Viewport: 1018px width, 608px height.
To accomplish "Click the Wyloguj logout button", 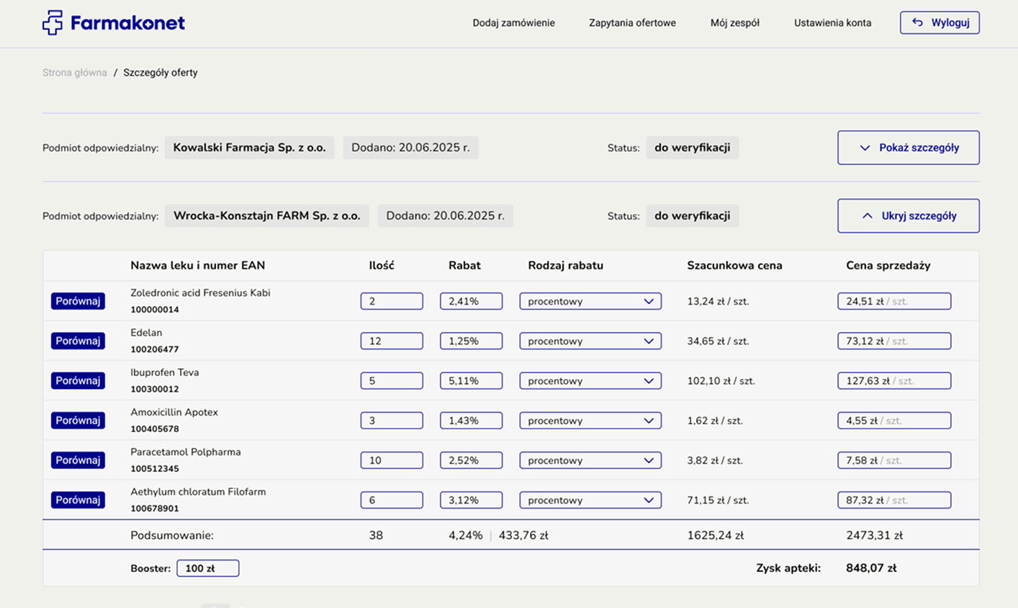I will coord(939,22).
